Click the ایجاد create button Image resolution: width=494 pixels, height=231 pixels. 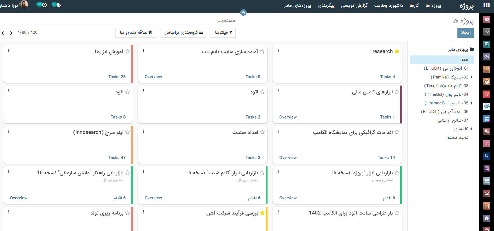click(465, 32)
